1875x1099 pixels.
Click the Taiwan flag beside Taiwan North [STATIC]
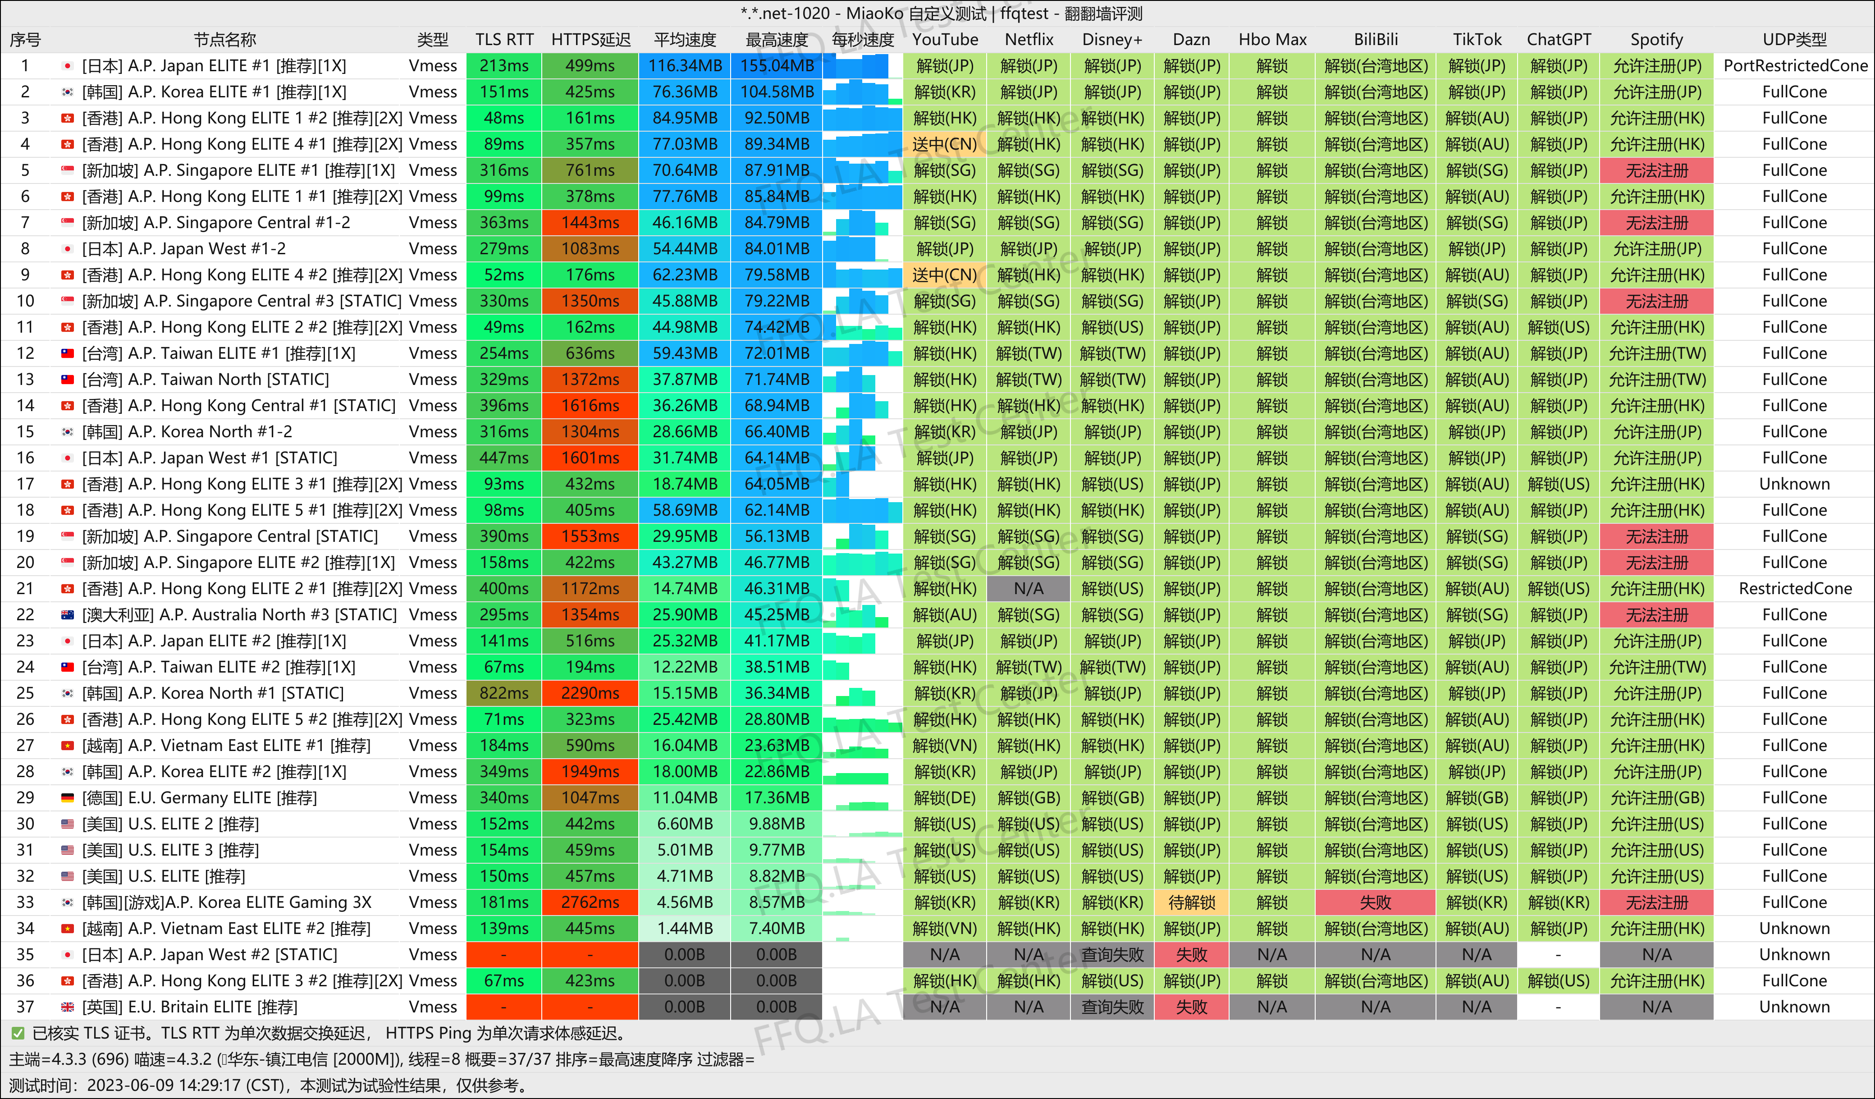point(68,380)
